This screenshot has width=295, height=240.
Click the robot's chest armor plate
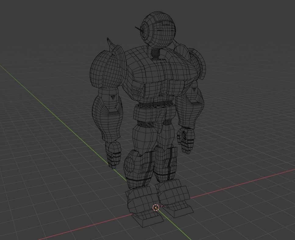[x=160, y=73]
